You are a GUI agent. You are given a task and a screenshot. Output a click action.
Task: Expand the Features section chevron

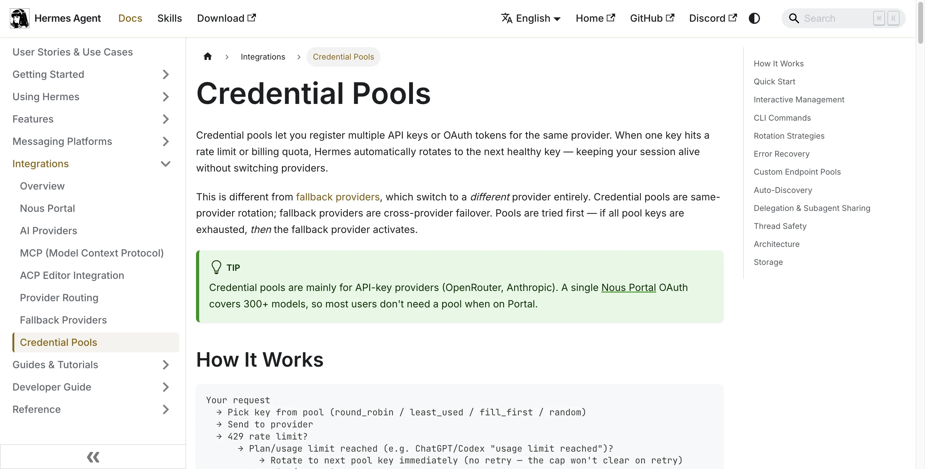tap(166, 119)
